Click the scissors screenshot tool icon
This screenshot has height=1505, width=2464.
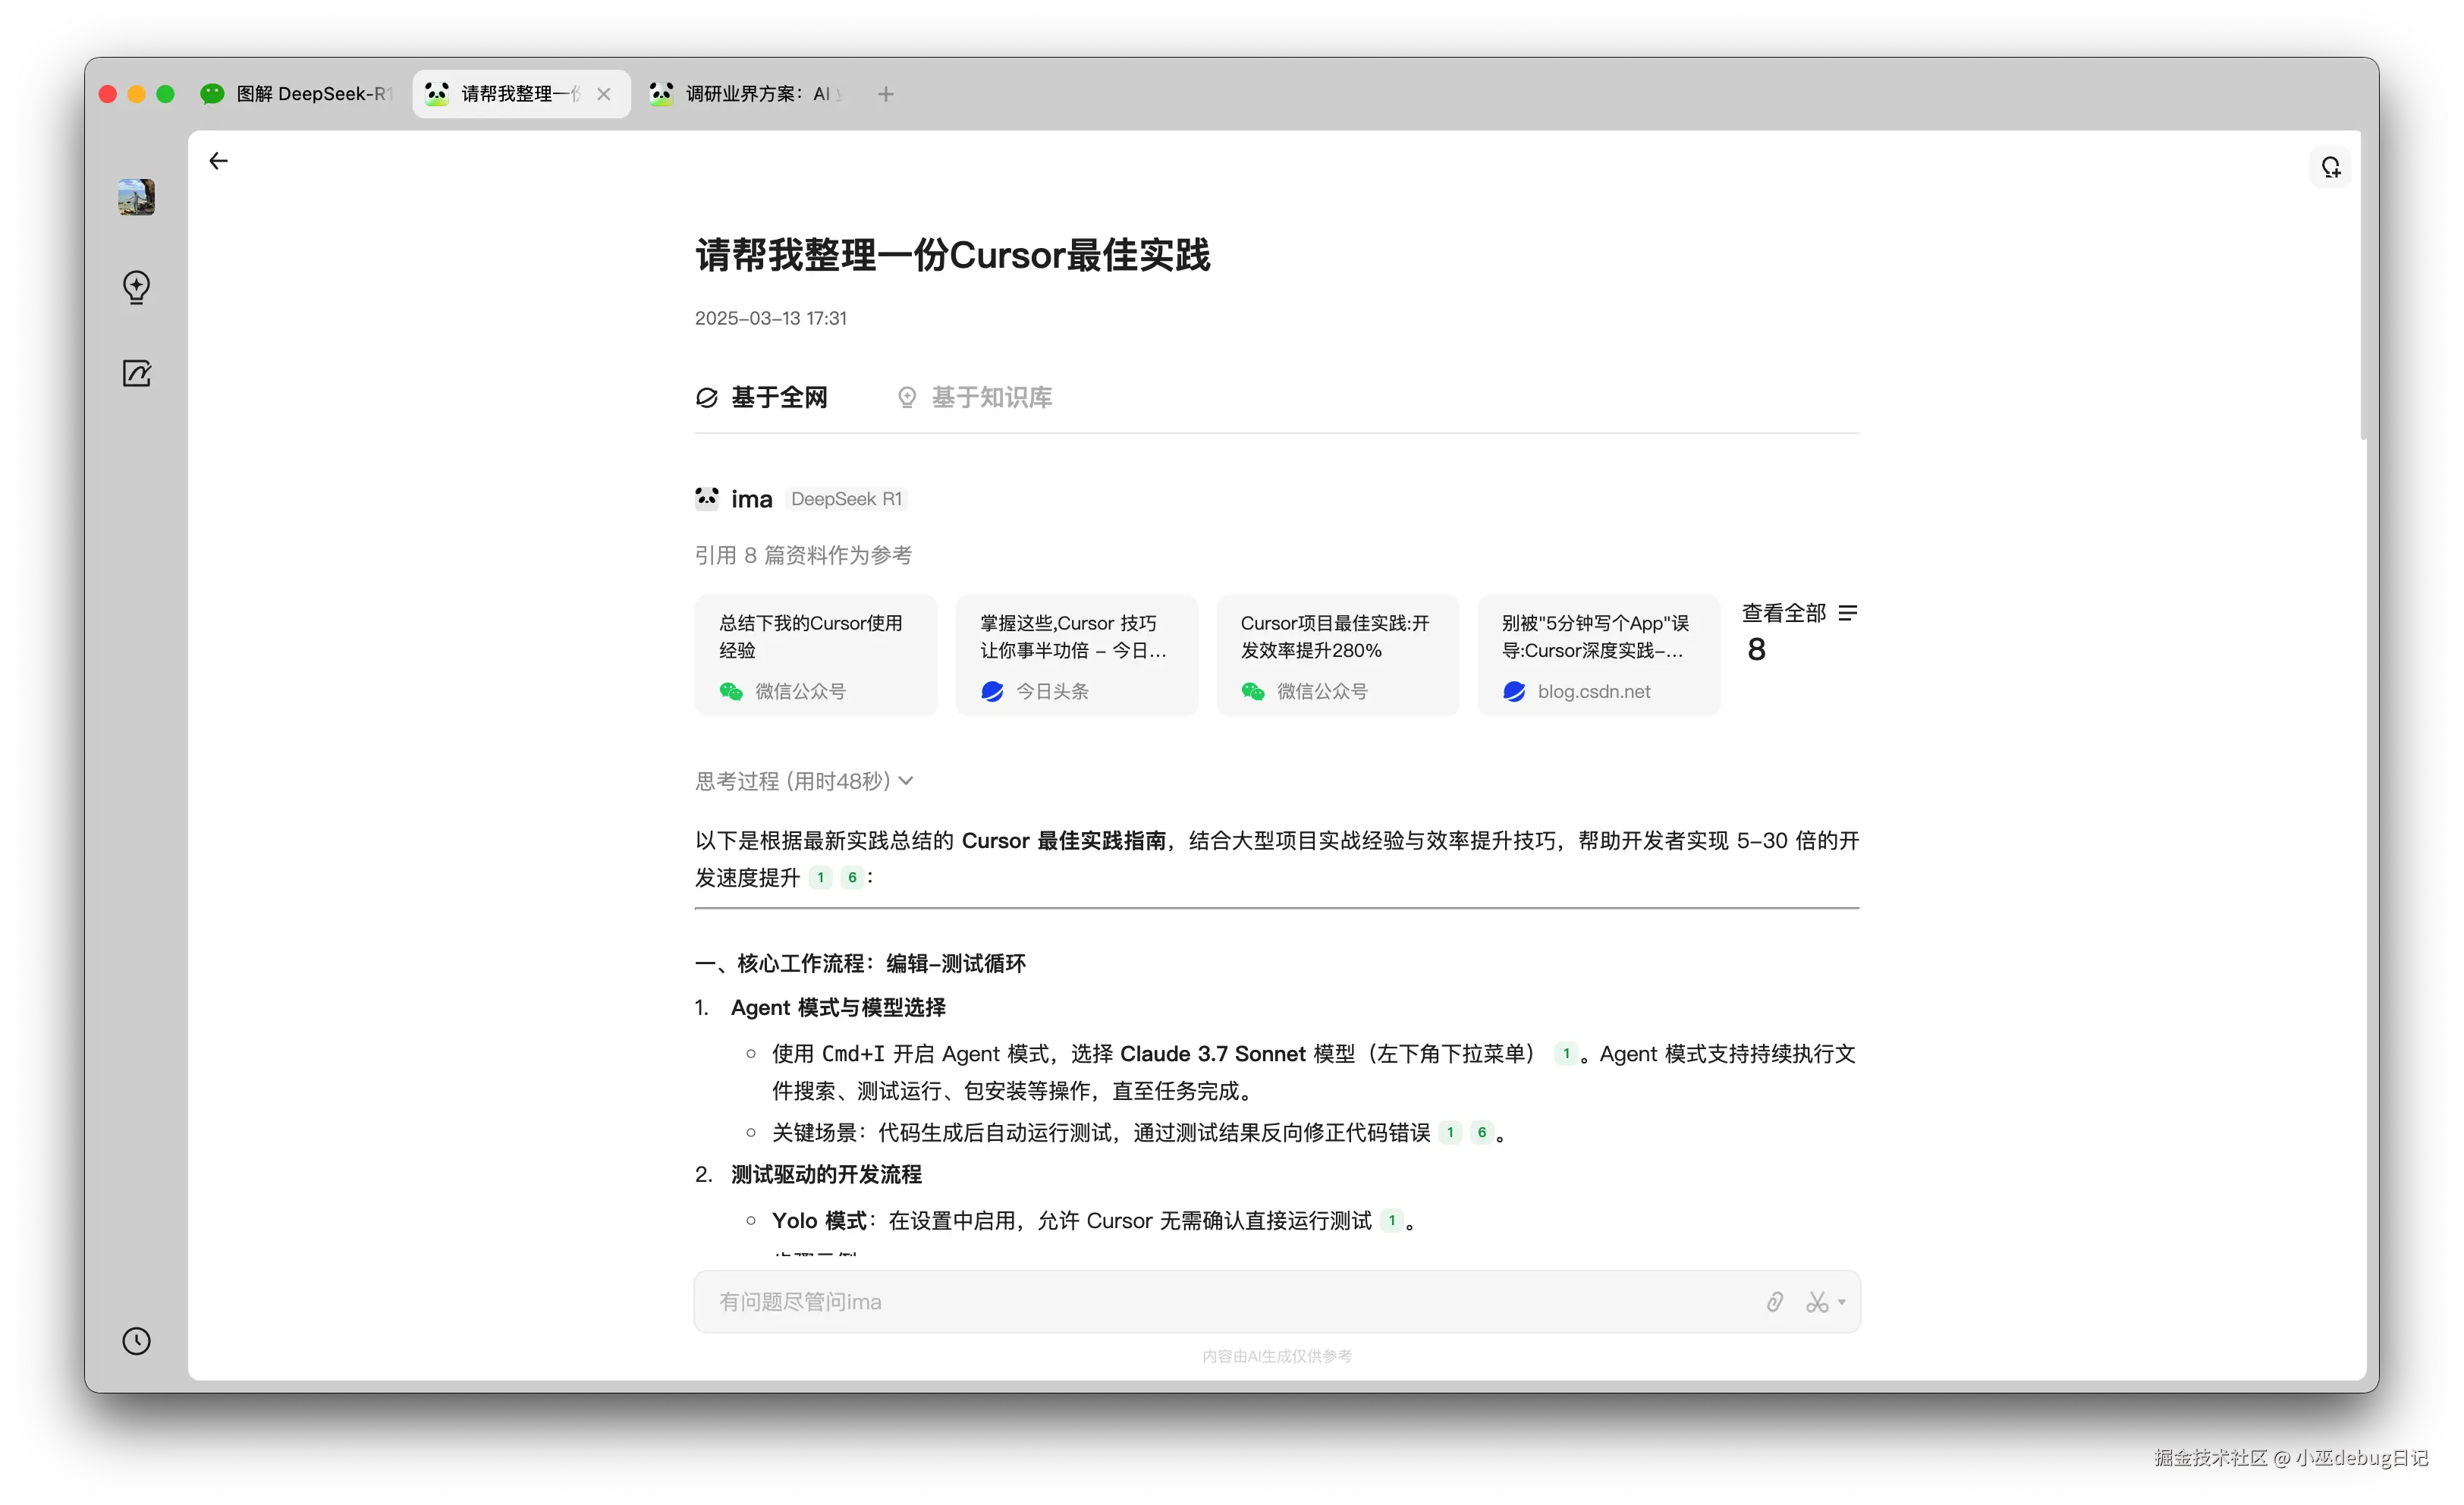1816,1301
